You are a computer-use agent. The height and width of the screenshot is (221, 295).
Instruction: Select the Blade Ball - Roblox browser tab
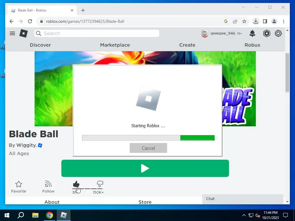point(42,10)
